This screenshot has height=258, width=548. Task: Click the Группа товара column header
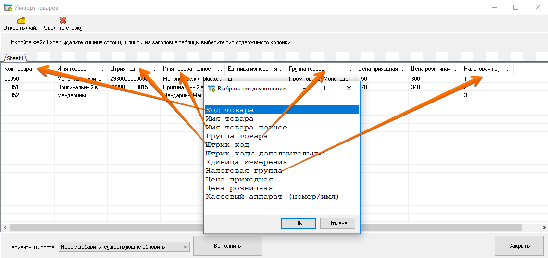click(321, 69)
